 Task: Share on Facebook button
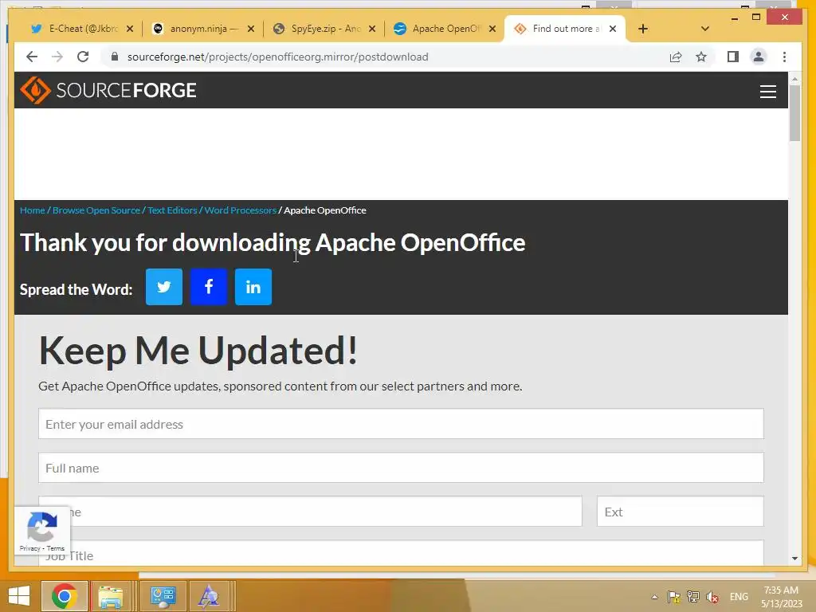(209, 287)
